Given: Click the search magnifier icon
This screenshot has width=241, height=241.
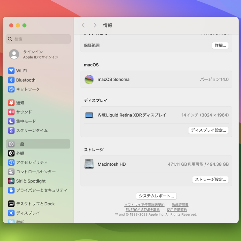Looking at the screenshot, I should pos(10,39).
